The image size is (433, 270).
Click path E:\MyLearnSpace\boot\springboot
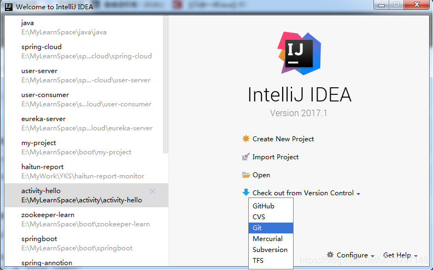point(77,248)
